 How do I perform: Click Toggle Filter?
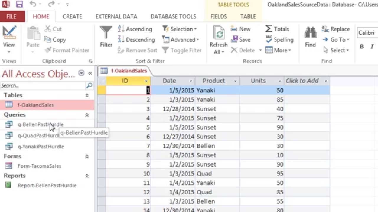point(182,50)
